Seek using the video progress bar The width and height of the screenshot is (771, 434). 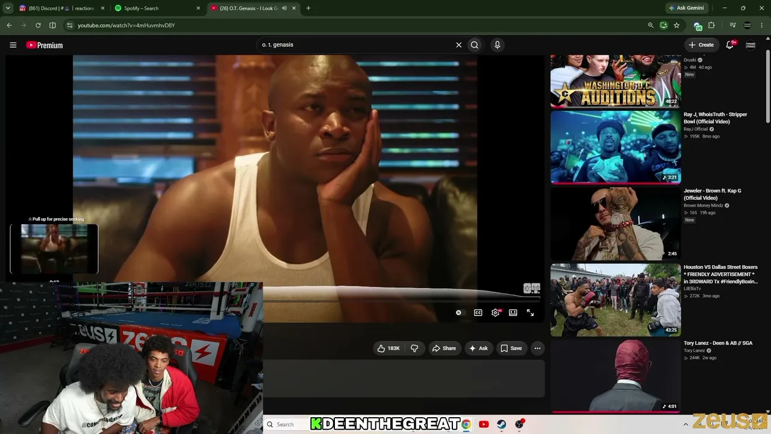pos(401,300)
